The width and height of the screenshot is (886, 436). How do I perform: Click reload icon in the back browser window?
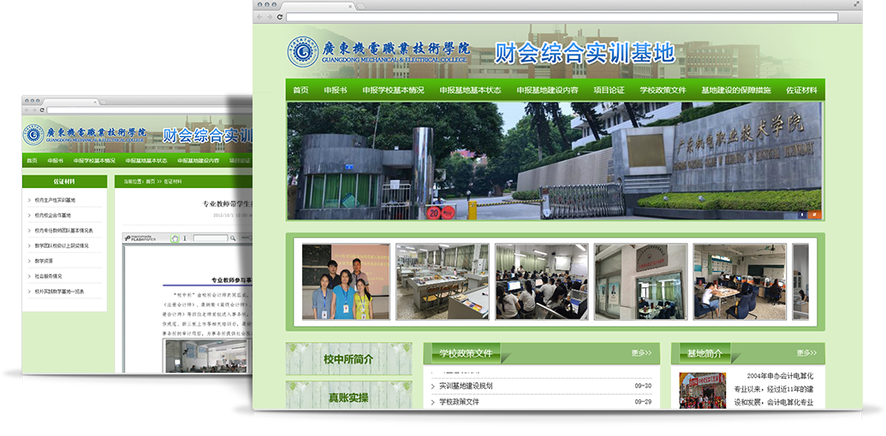41,109
